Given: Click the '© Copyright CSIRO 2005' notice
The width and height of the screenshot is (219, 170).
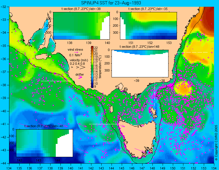Looking at the screenshot, I should pos(216,143).
